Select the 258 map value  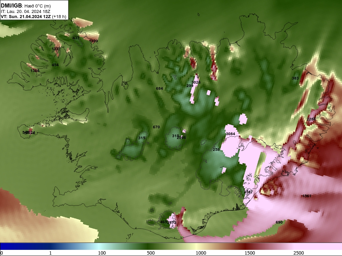(x=216, y=150)
